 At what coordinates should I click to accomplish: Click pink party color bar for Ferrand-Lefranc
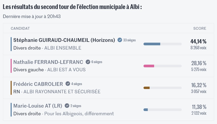coord(11,66)
